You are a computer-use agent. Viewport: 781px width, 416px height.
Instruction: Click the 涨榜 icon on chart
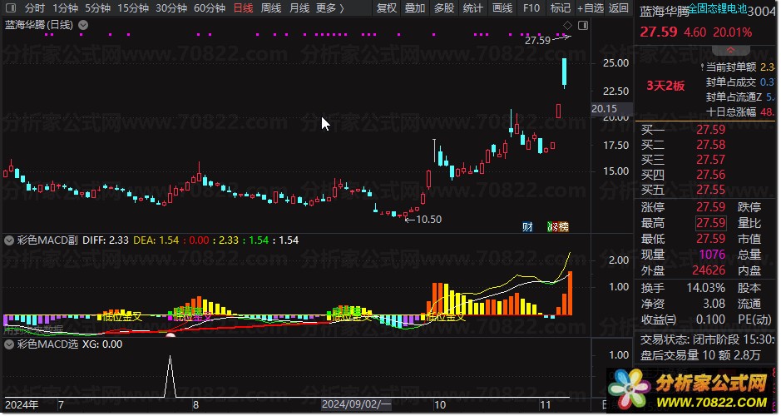558,227
